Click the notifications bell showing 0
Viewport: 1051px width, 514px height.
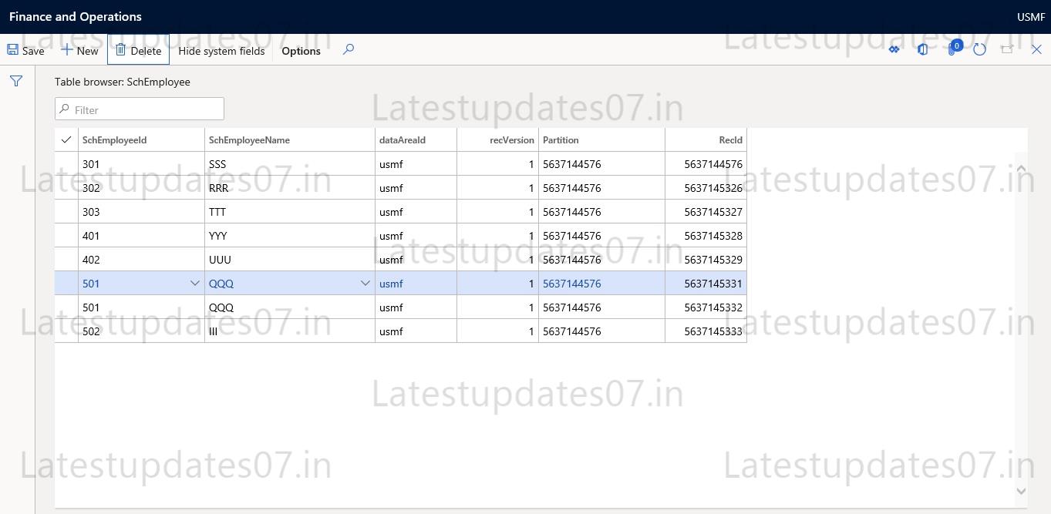point(951,49)
